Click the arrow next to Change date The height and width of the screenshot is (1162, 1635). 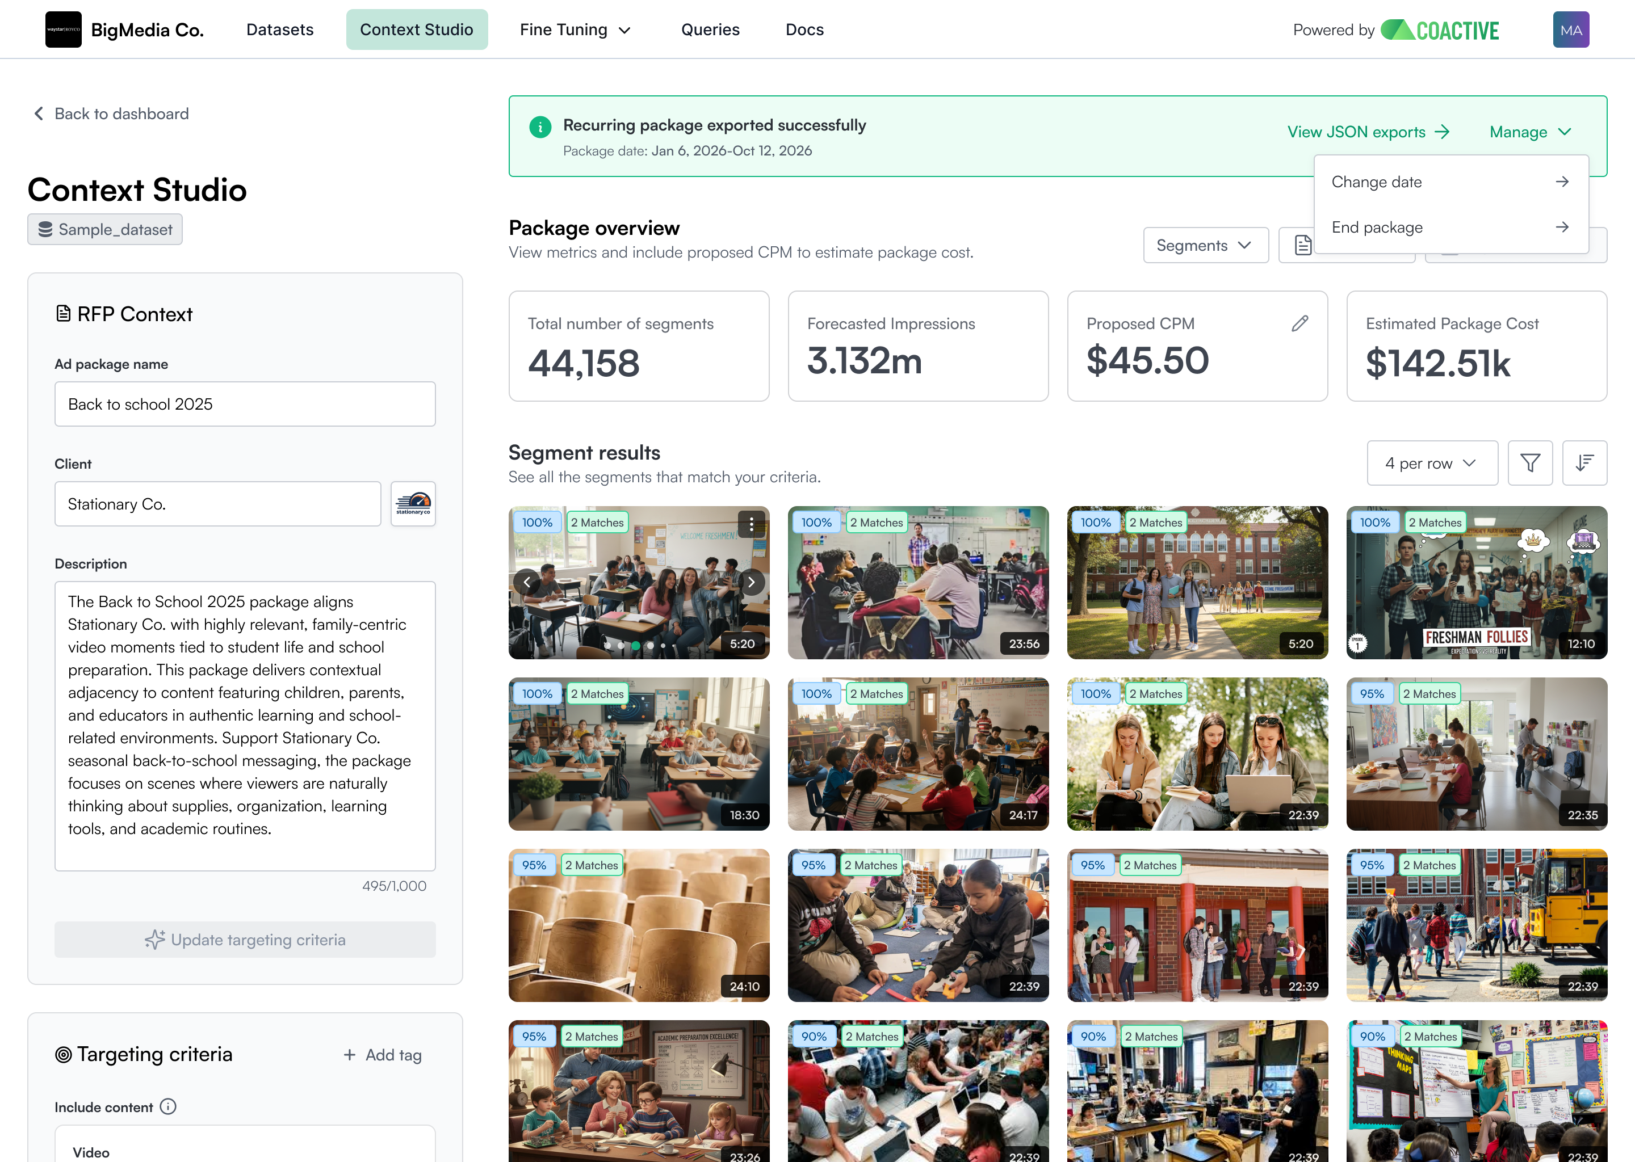coord(1562,182)
